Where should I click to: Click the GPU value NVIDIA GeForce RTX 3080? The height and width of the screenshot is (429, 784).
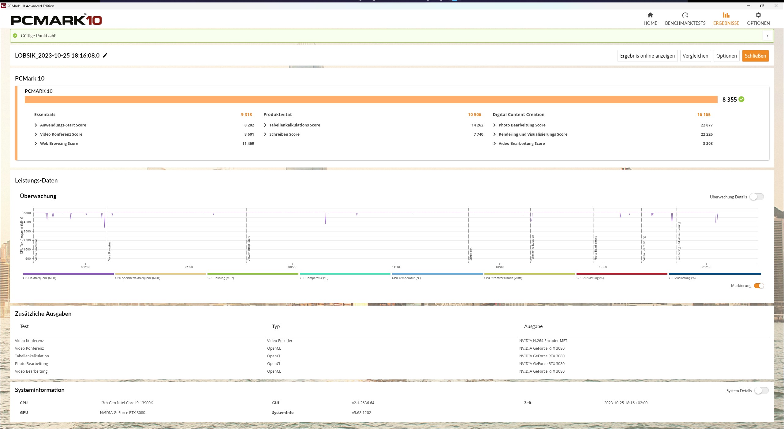(x=122, y=412)
